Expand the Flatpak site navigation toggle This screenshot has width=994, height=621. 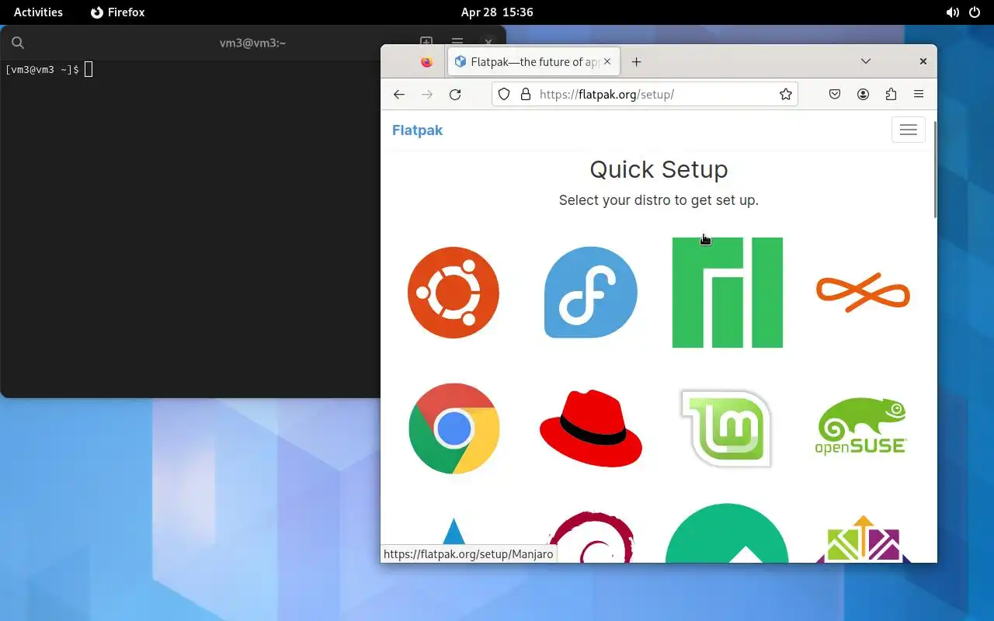click(909, 130)
